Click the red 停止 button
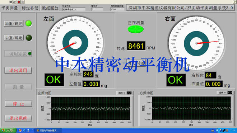The height and width of the screenshot is (133, 237). click(x=18, y=104)
